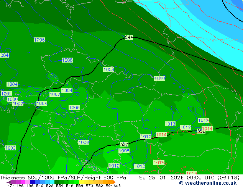This screenshot has width=243, height=187.
Task: Click the 498 legend value
Action: click(x=30, y=185)
